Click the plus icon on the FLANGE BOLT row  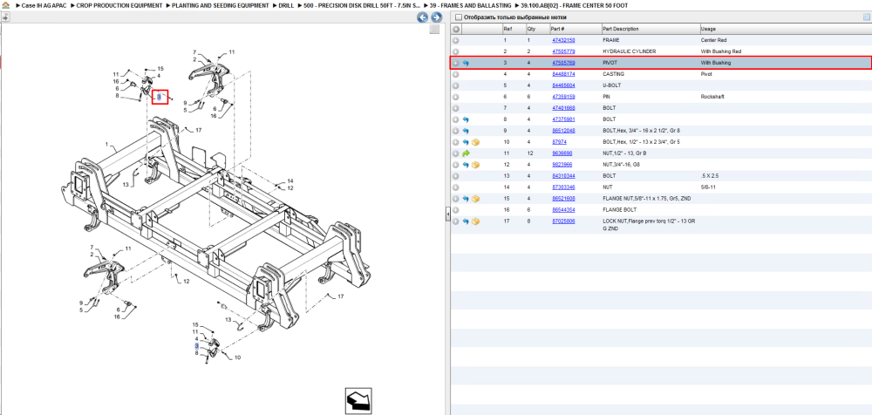455,210
